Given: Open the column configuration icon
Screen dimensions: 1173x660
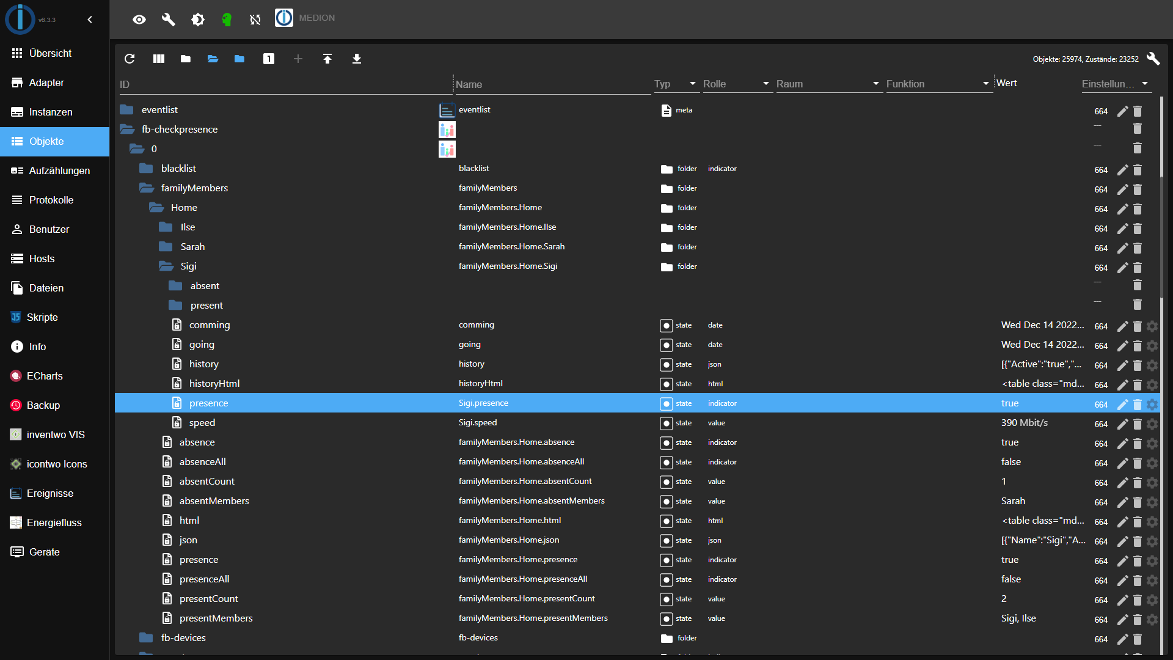Looking at the screenshot, I should (159, 59).
